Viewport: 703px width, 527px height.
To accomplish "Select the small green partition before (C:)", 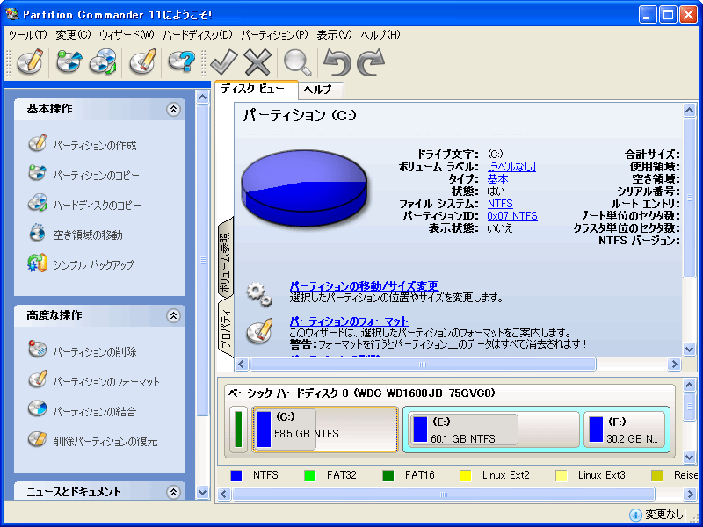I will (x=238, y=430).
